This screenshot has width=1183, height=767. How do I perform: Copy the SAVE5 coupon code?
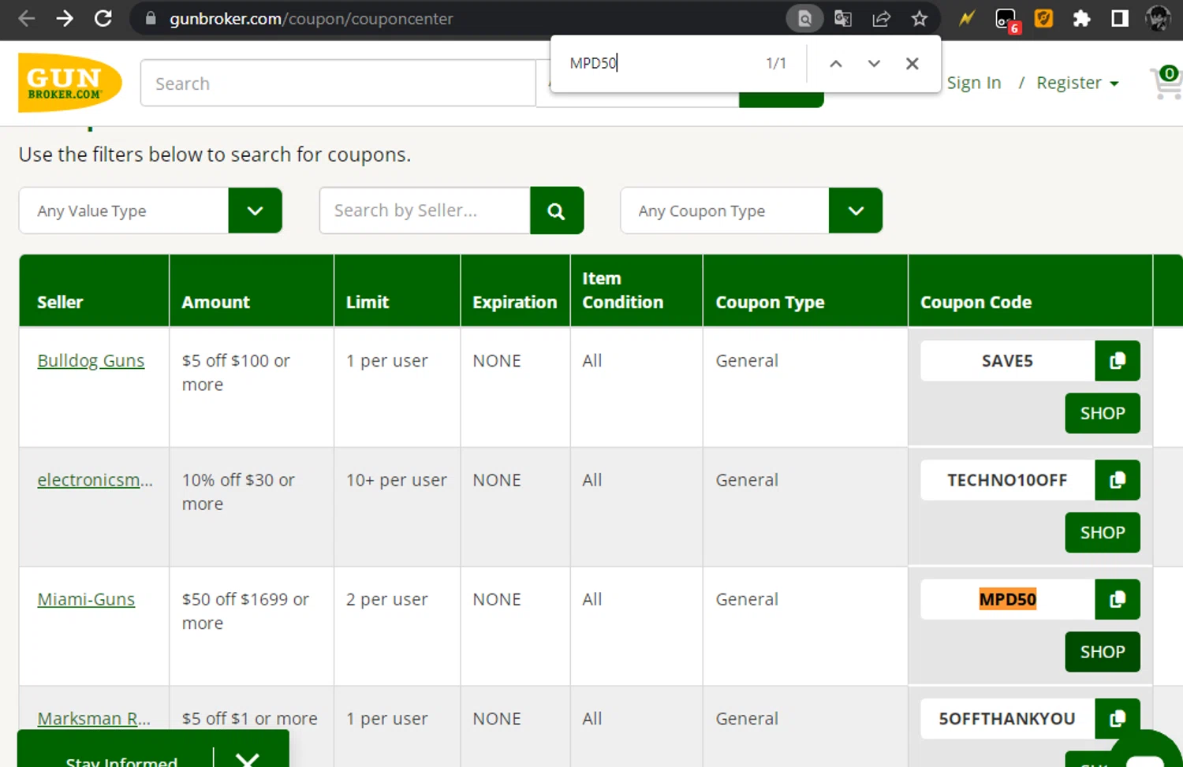[1117, 361]
